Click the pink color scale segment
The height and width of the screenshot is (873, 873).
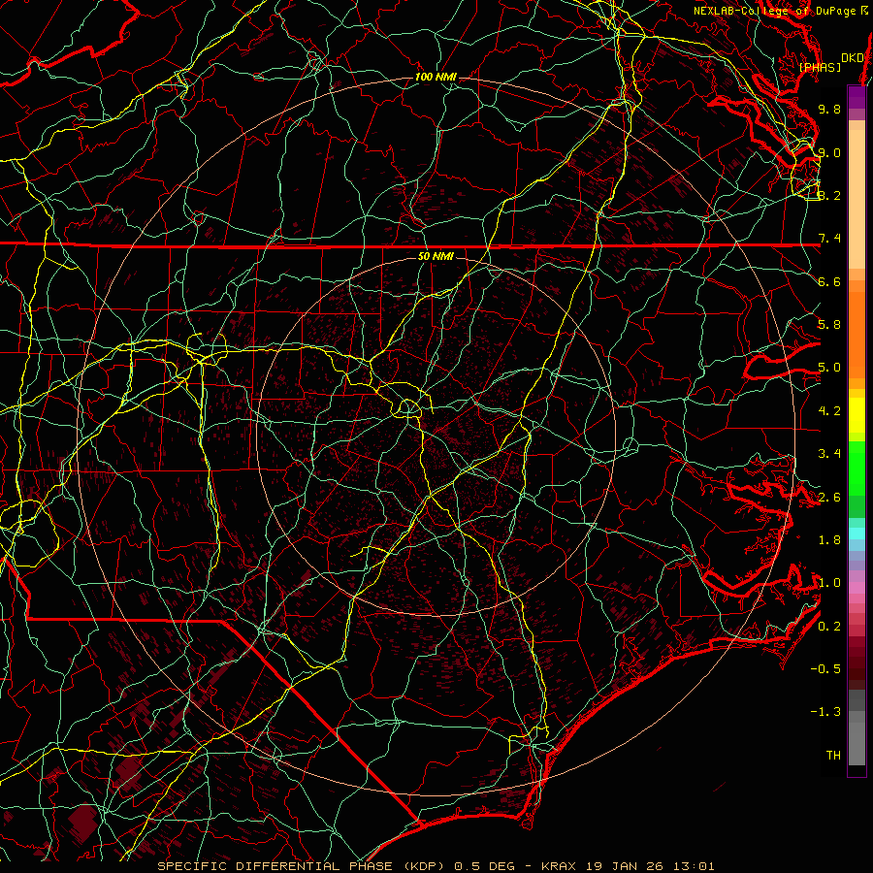857,588
